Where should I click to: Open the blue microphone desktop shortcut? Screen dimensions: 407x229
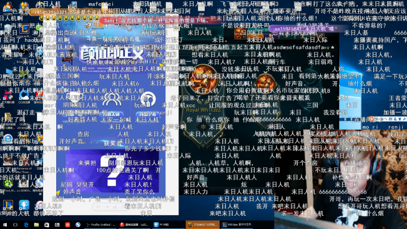(x=24, y=205)
